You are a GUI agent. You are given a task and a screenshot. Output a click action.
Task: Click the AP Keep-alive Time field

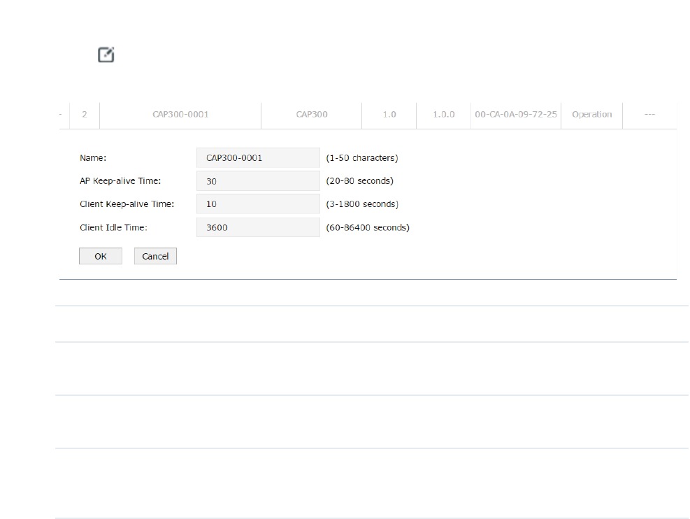click(x=258, y=181)
